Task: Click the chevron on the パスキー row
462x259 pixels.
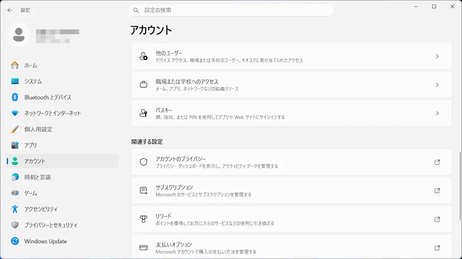Action: [437, 113]
